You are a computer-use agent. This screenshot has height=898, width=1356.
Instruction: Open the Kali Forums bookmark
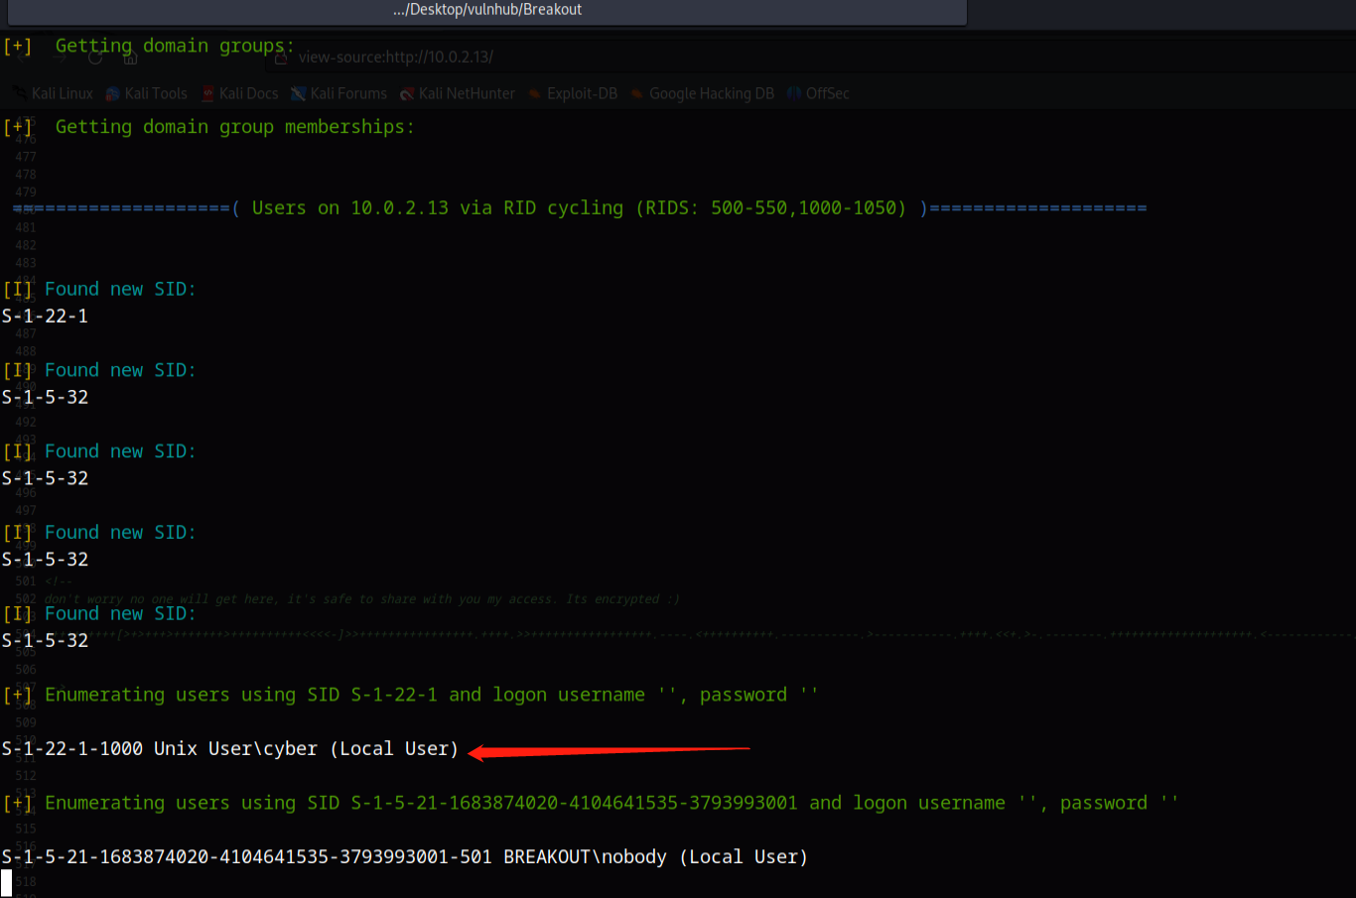pos(339,93)
